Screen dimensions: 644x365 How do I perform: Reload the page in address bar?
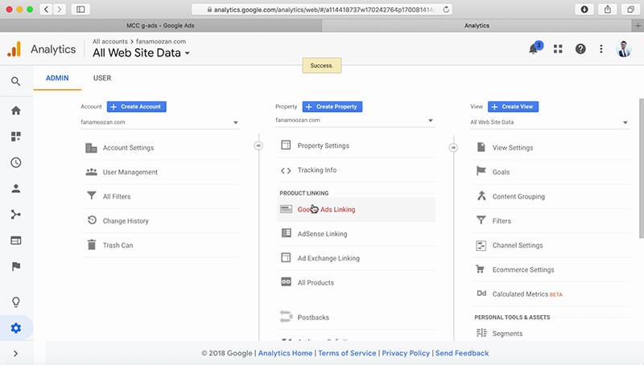(x=446, y=9)
